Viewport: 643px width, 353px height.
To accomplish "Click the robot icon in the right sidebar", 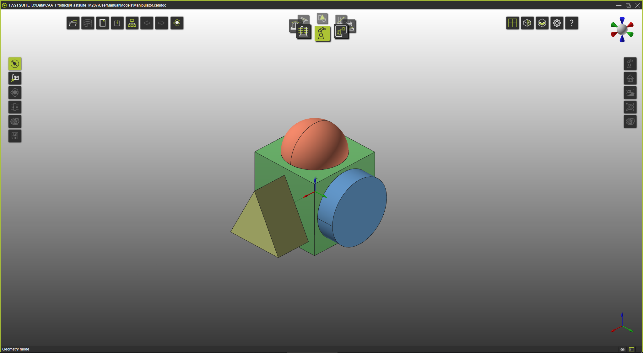I will [630, 64].
